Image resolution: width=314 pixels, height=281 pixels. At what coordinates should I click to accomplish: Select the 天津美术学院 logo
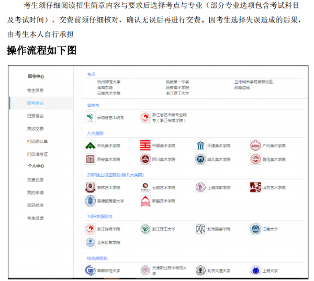(200, 145)
